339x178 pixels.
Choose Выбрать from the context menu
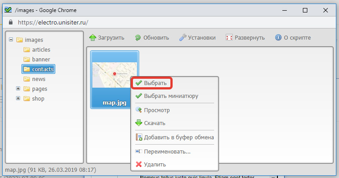tap(155, 83)
